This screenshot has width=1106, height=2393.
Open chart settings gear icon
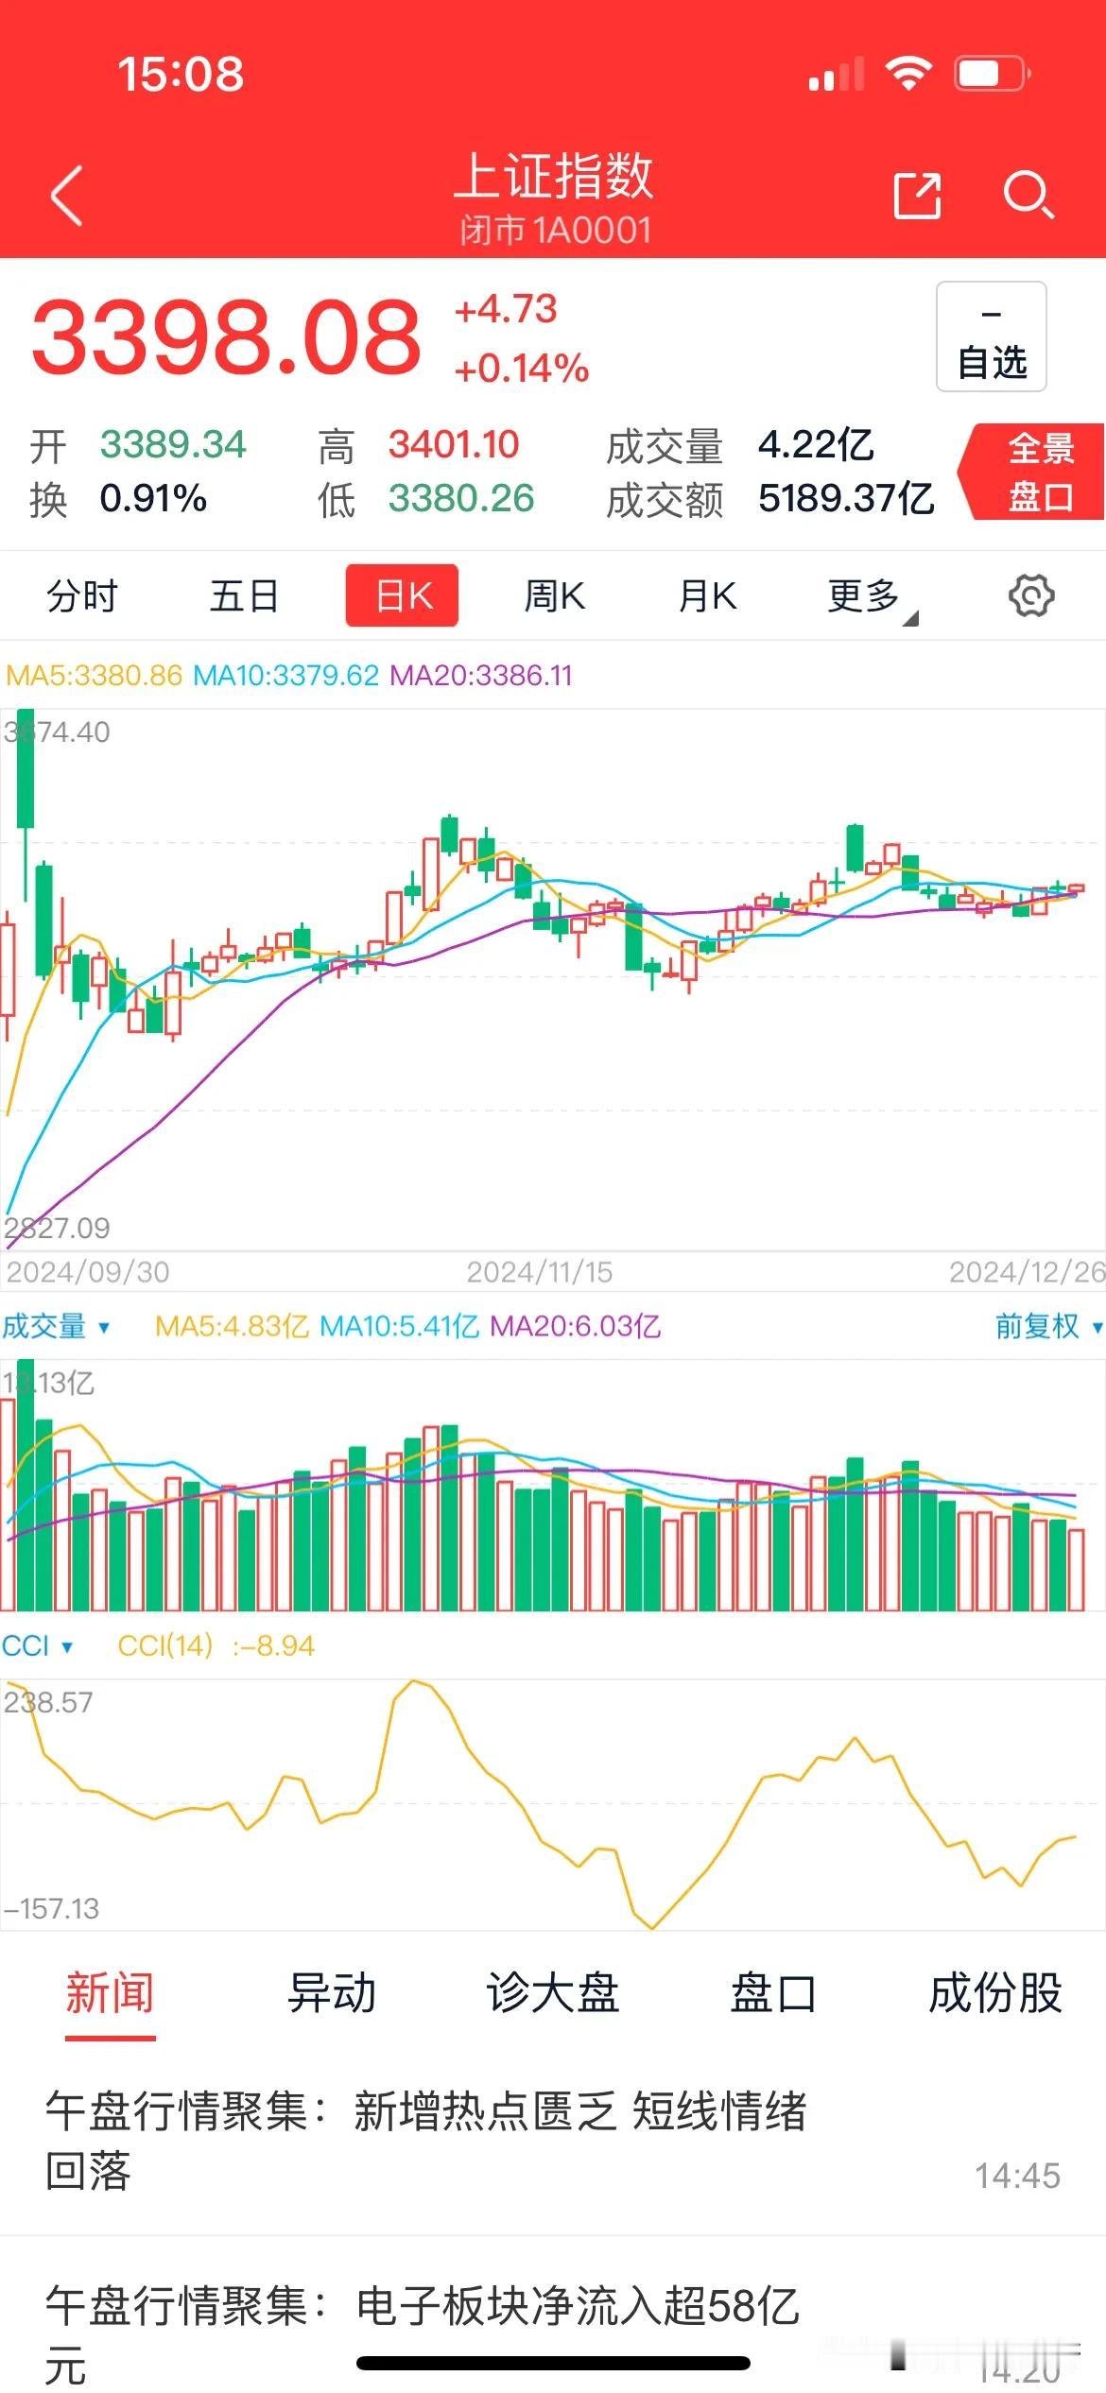coord(1031,595)
